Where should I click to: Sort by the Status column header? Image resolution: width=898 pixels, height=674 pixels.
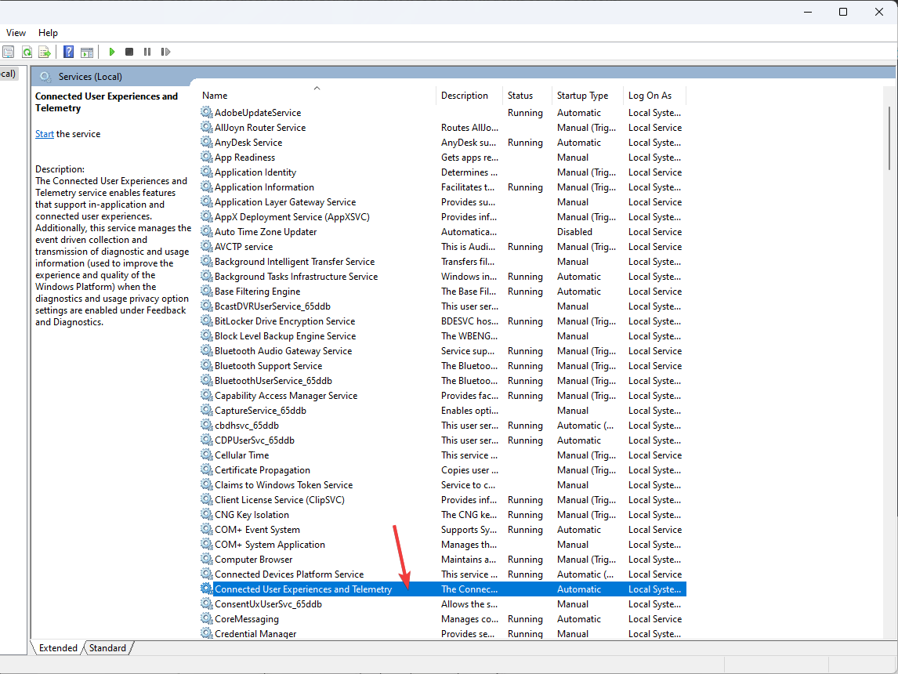click(520, 96)
